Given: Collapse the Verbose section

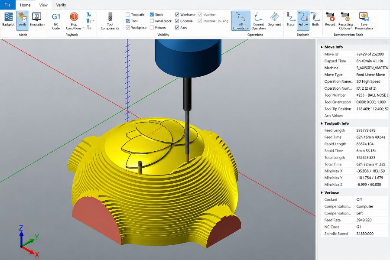Looking at the screenshot, I should point(322,192).
